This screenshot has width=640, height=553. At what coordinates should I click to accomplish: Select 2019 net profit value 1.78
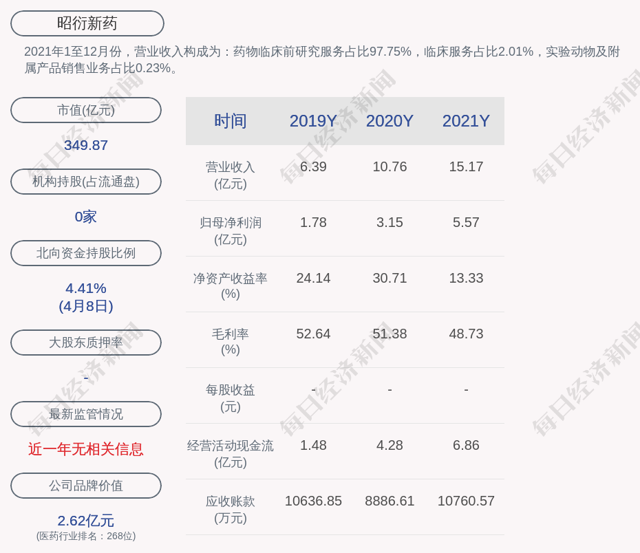click(x=313, y=222)
